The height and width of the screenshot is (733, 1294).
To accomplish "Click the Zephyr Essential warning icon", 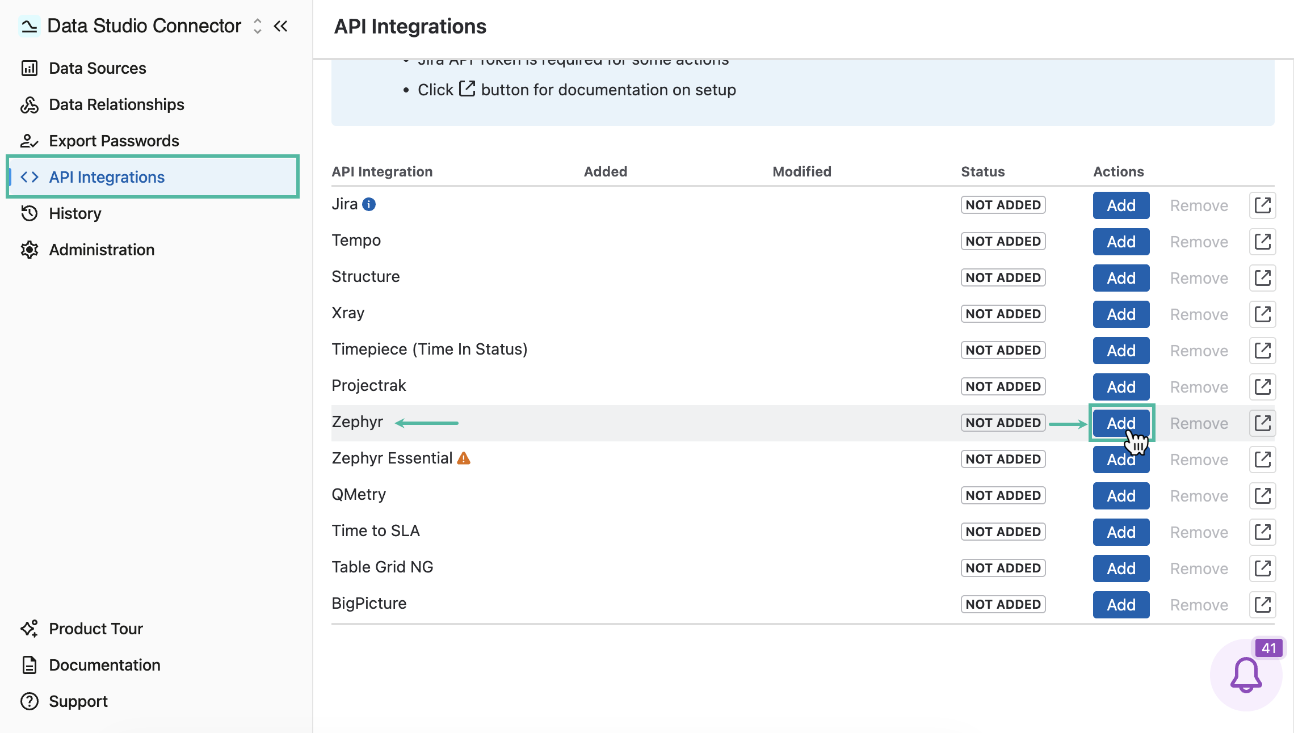I will pyautogui.click(x=464, y=458).
